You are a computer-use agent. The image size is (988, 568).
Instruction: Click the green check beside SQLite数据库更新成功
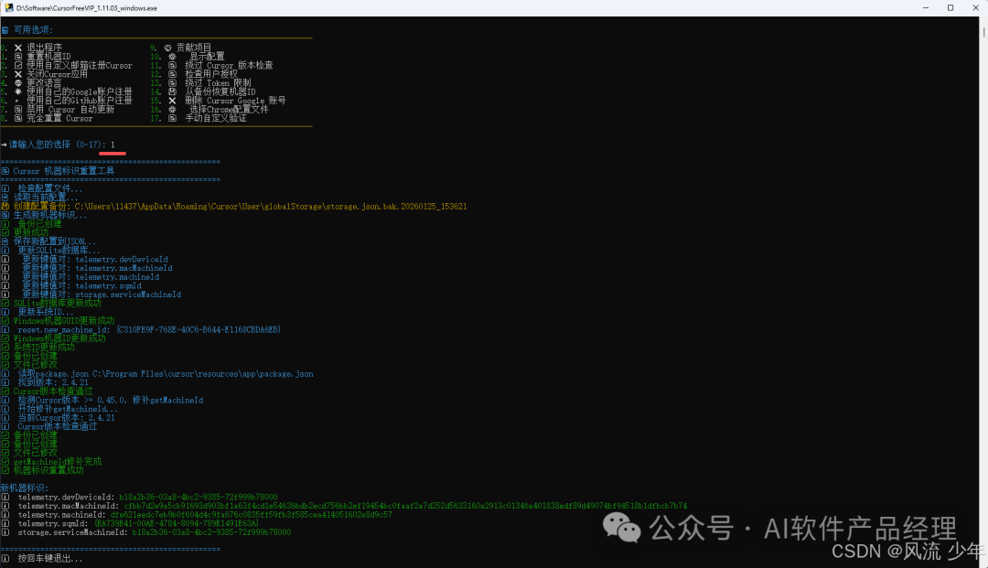(x=5, y=303)
